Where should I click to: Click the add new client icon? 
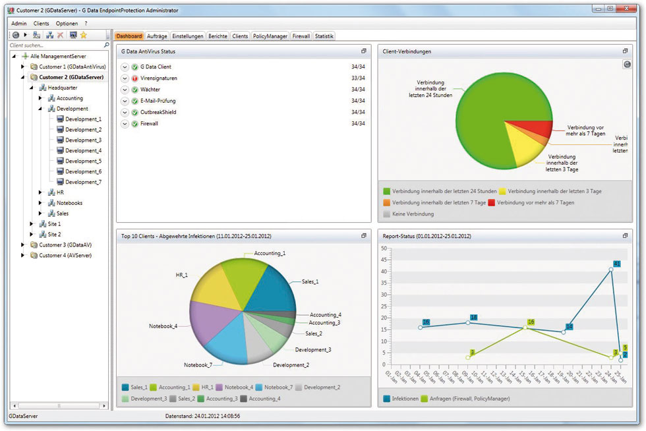point(37,34)
